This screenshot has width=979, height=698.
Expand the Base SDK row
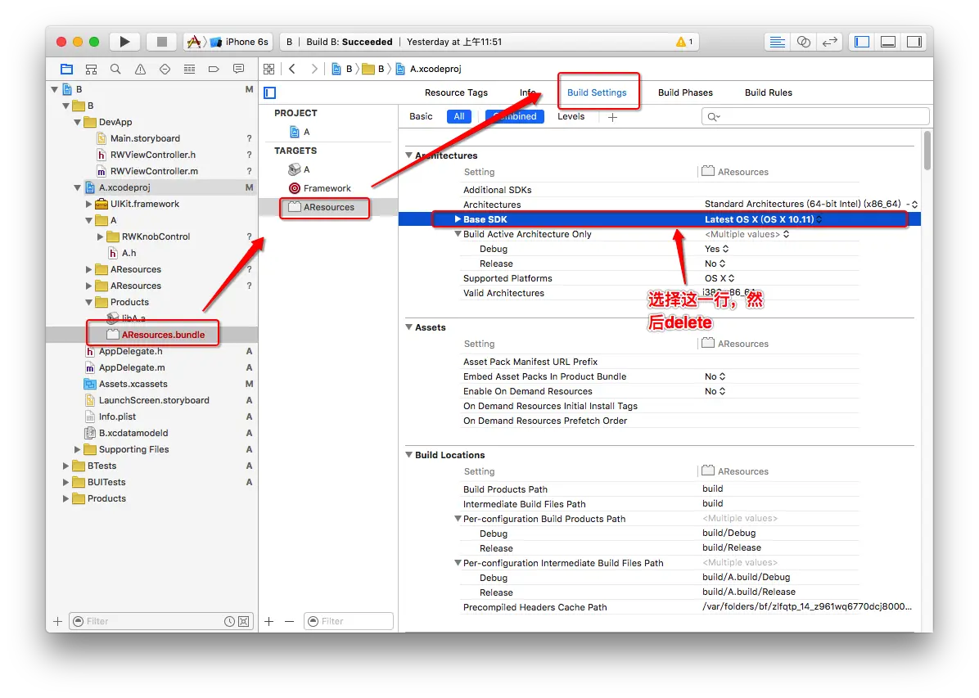click(458, 219)
